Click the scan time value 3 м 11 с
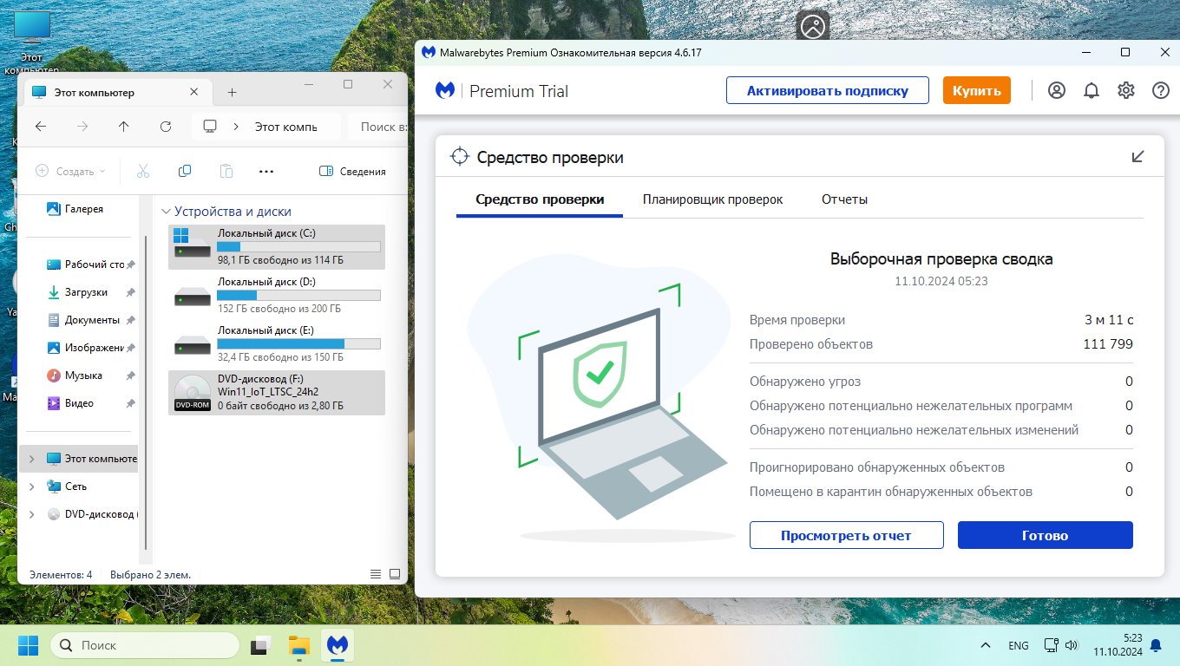The image size is (1180, 666). [1109, 320]
